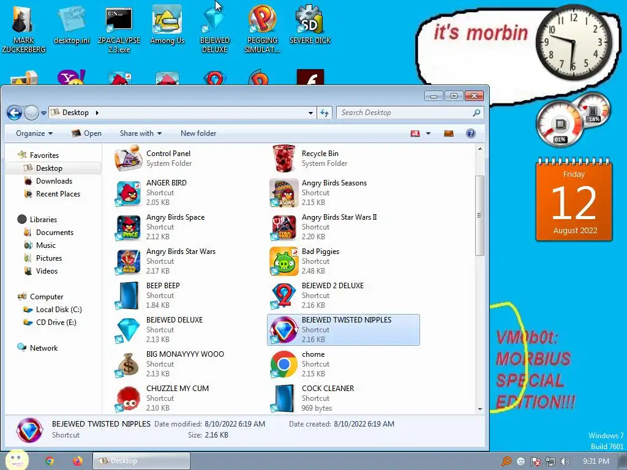Click the BEJEWED DELUXE desktop shortcut
This screenshot has width=627, height=470.
coord(215,29)
